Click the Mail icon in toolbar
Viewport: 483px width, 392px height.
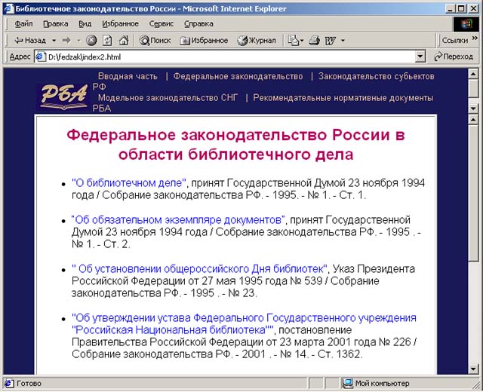tap(293, 40)
